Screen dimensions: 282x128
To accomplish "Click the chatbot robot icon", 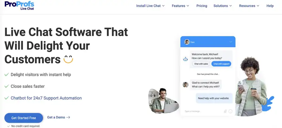I will coord(186,59).
